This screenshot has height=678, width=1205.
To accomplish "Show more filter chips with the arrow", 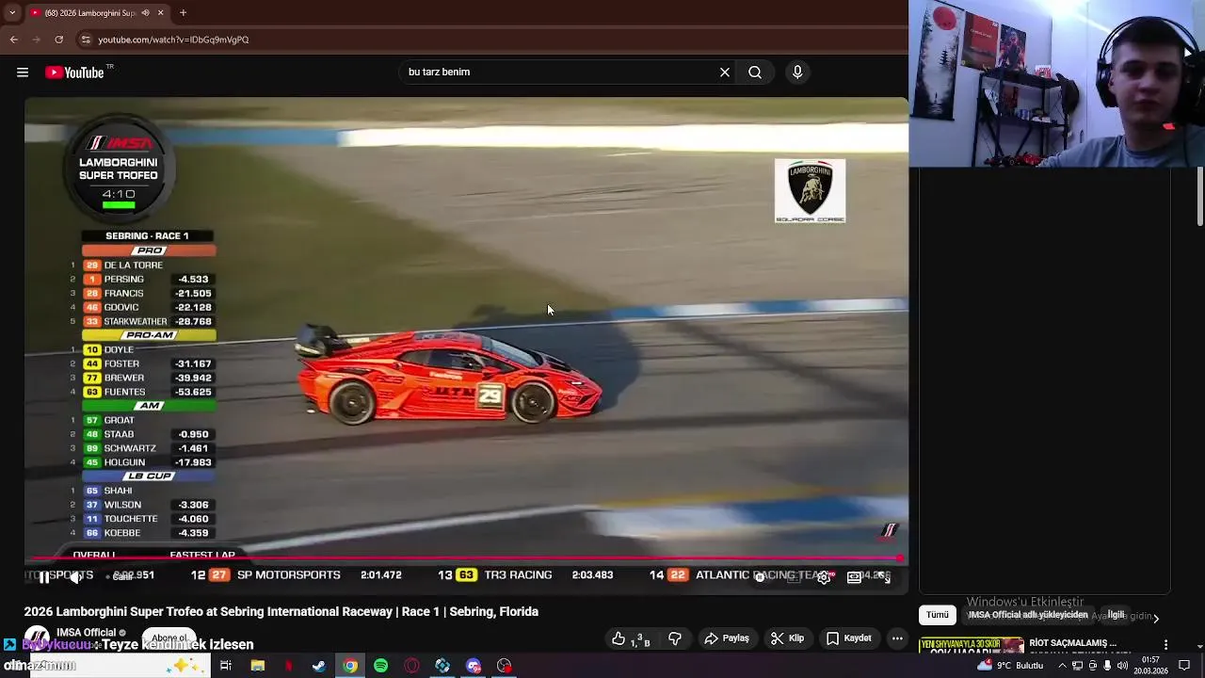I will [1156, 618].
